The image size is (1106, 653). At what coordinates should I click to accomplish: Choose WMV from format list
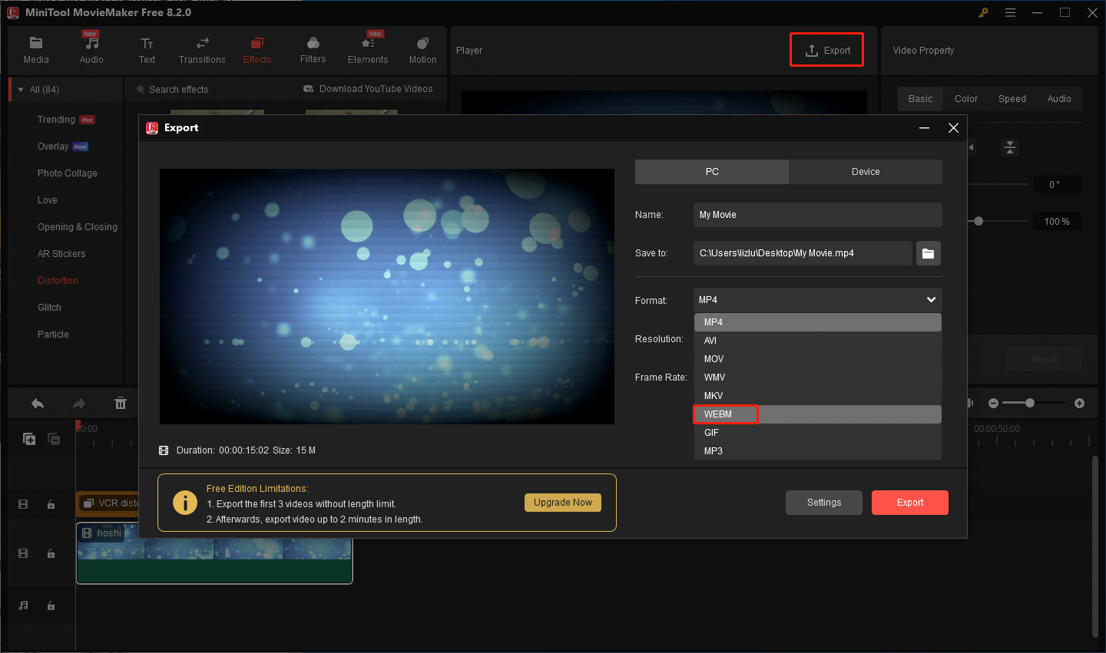pos(817,378)
